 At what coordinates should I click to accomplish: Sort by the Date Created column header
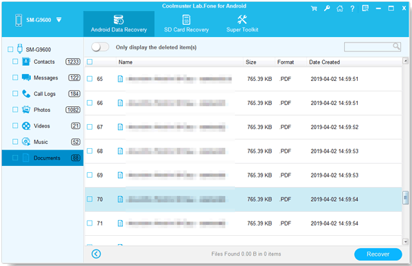[x=354, y=62]
